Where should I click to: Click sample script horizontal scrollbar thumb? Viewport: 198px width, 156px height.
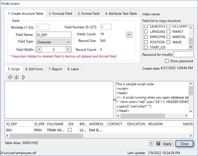(x=143, y=115)
